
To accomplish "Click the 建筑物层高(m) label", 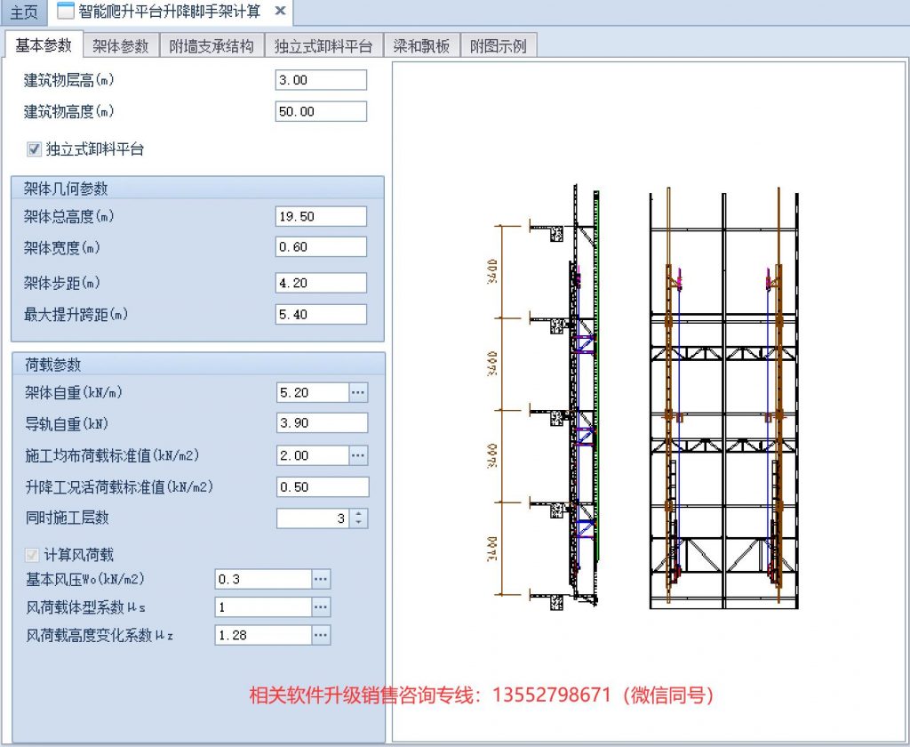I will click(x=68, y=80).
